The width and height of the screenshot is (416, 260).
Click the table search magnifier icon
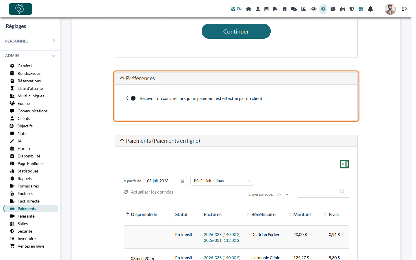[342, 191]
